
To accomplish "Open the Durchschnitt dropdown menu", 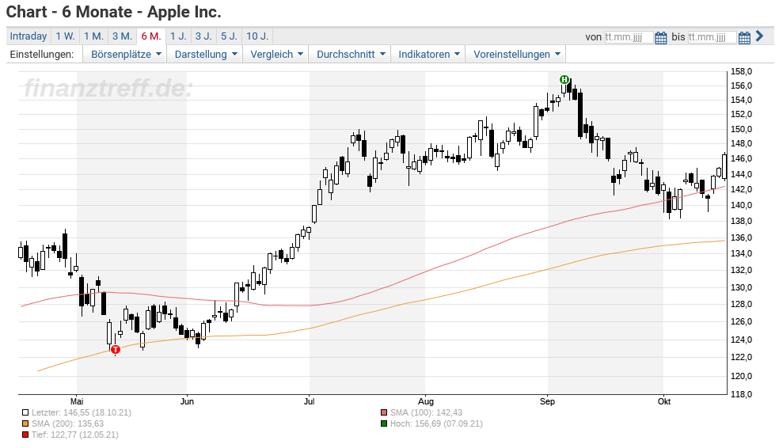I will pos(351,54).
